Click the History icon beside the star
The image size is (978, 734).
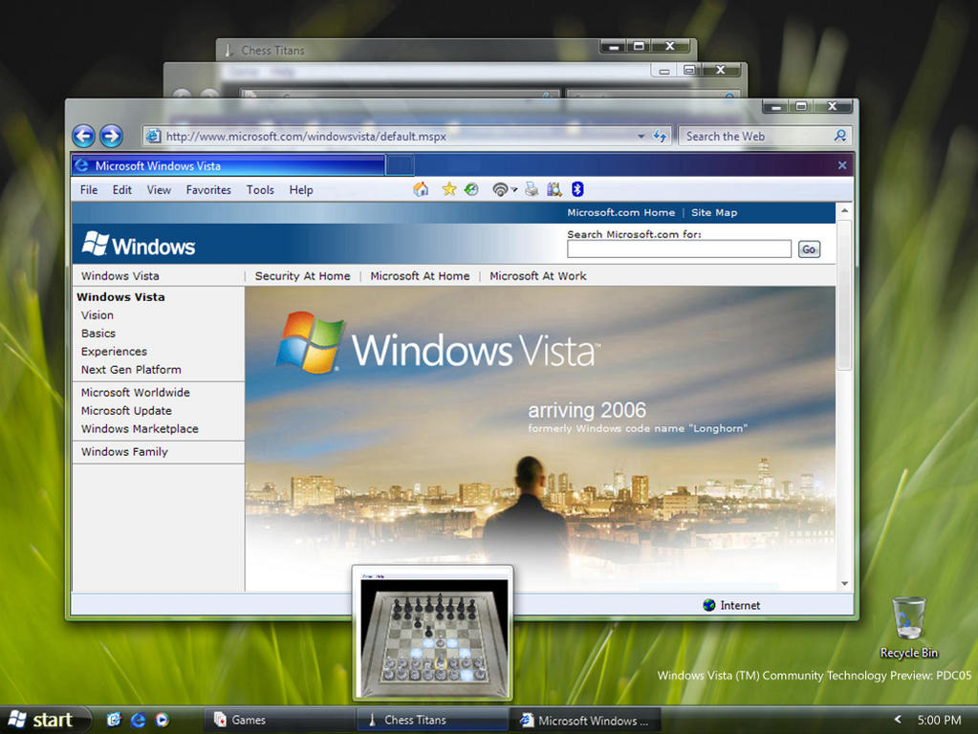(471, 189)
